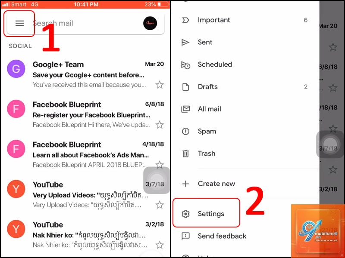Tap avatar of Re-register Facebook Blueprint email
345x258 pixels.
coord(16,109)
